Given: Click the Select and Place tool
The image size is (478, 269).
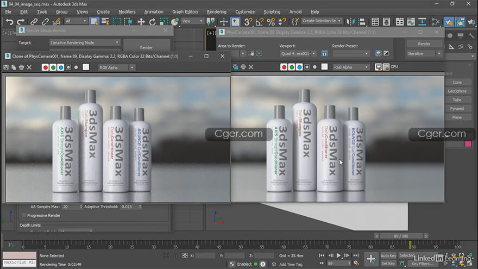Looking at the screenshot, I should tap(175, 22).
